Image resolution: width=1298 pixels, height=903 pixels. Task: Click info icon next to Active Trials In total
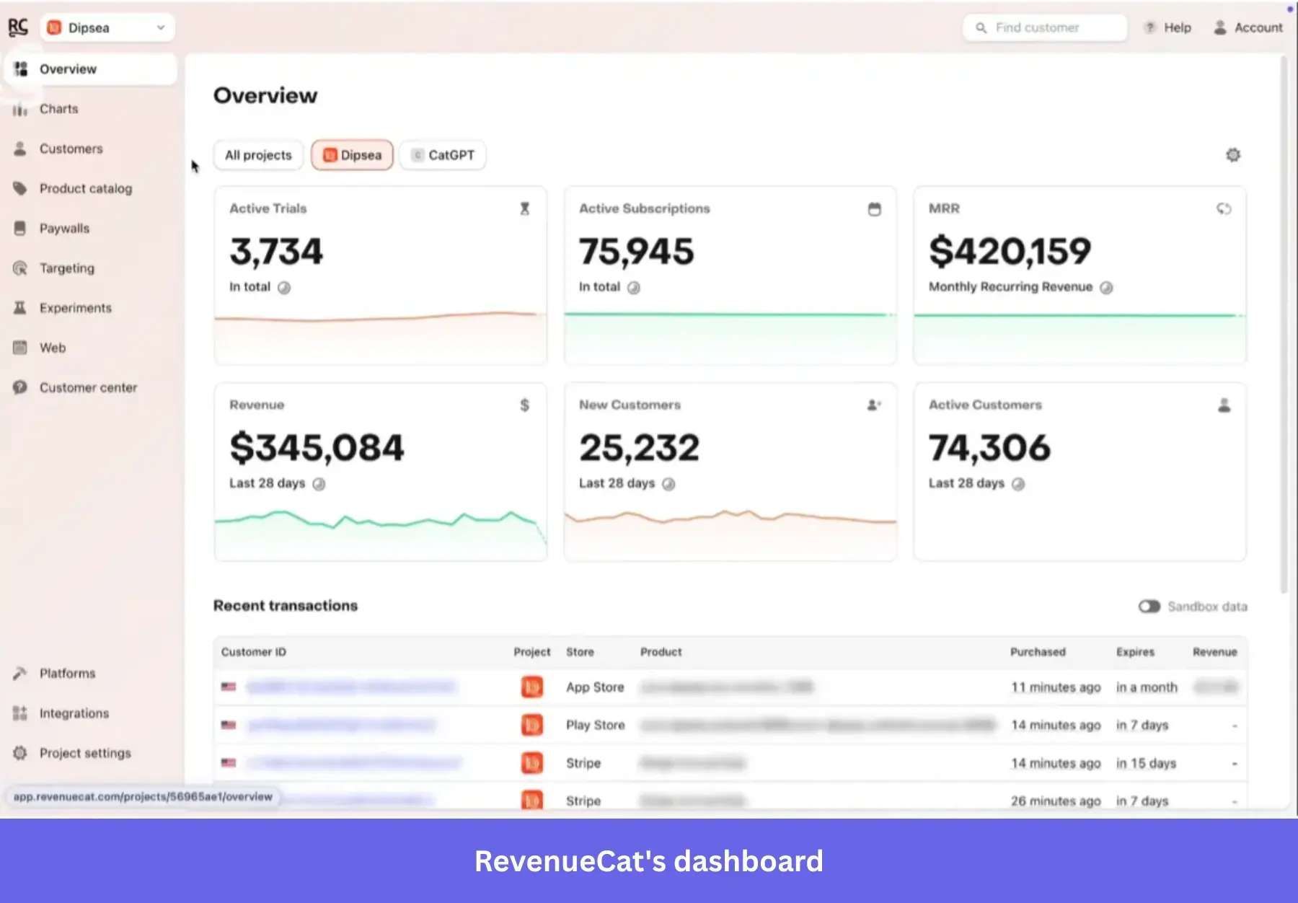pos(284,288)
